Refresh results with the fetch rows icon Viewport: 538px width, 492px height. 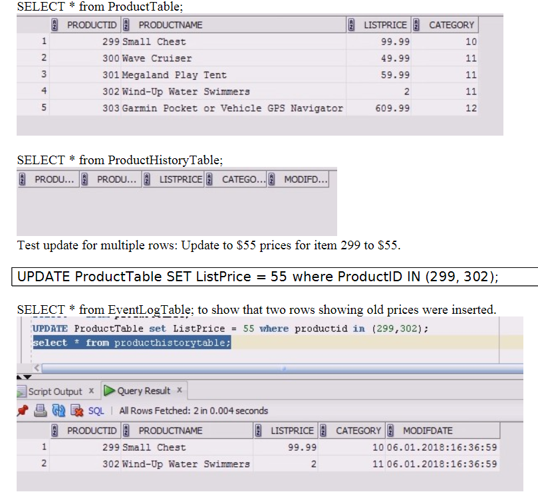pos(57,410)
